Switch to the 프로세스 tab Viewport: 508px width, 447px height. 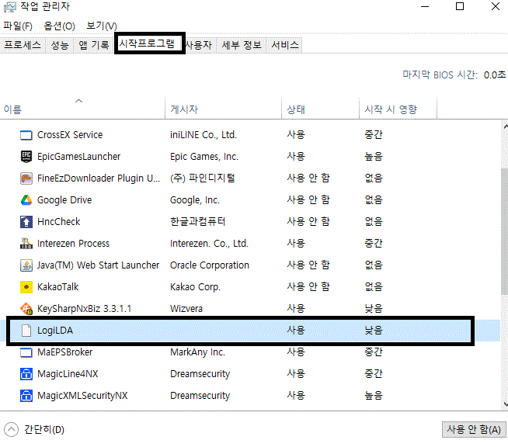(23, 45)
